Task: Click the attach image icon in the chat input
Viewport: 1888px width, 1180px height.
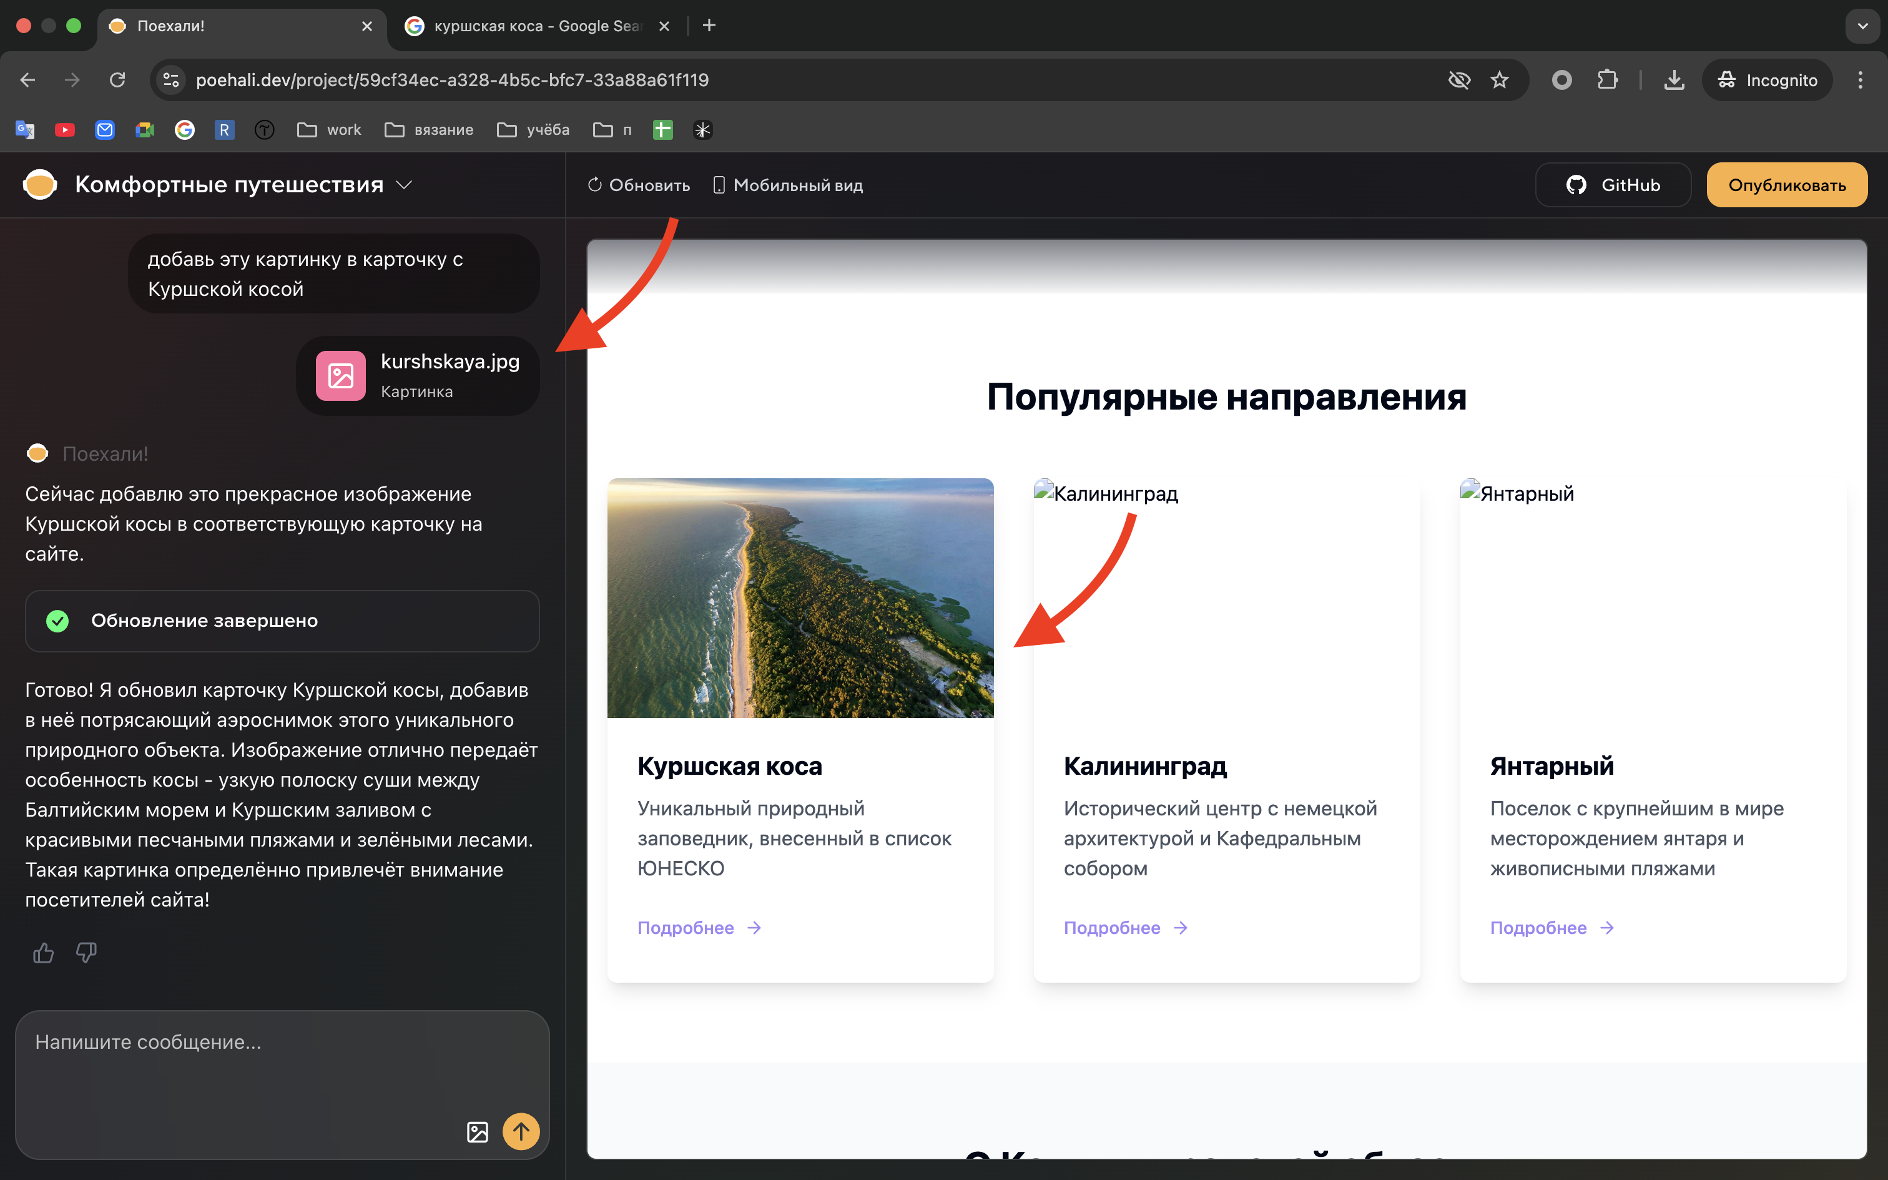Action: [478, 1131]
